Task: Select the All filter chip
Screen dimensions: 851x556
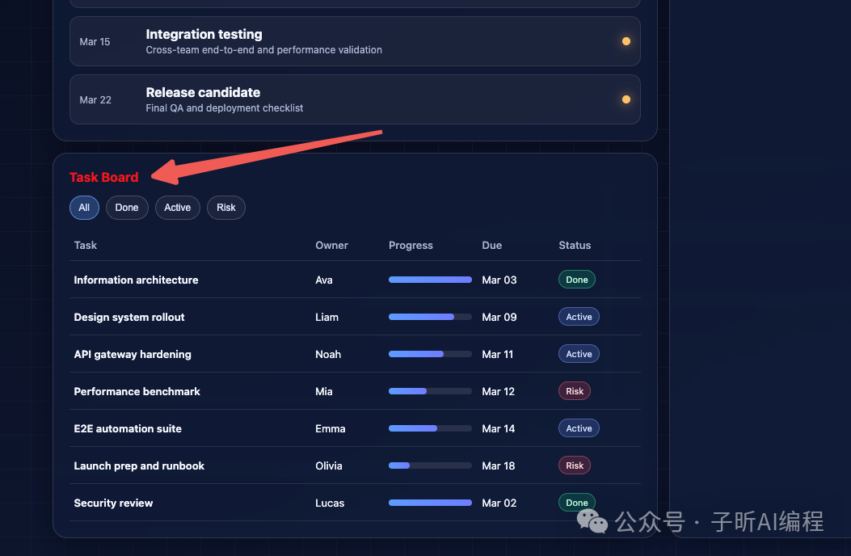Action: (x=84, y=208)
